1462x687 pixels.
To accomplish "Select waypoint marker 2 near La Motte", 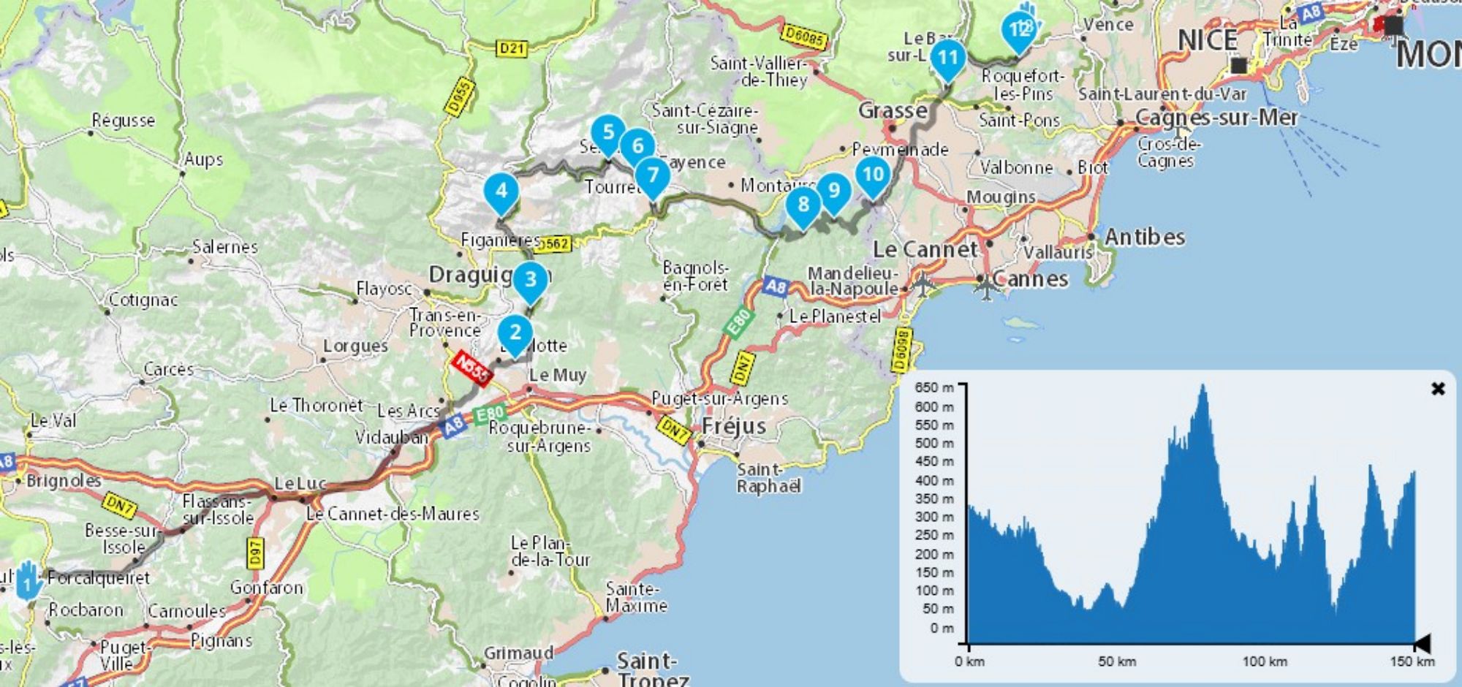I will click(x=515, y=333).
